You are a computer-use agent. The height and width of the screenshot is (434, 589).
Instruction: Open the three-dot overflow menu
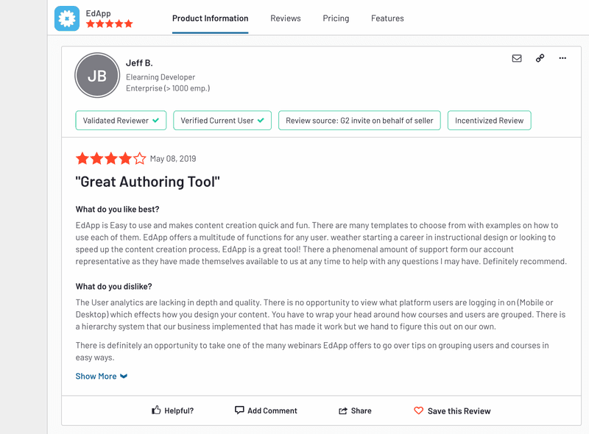(x=562, y=58)
